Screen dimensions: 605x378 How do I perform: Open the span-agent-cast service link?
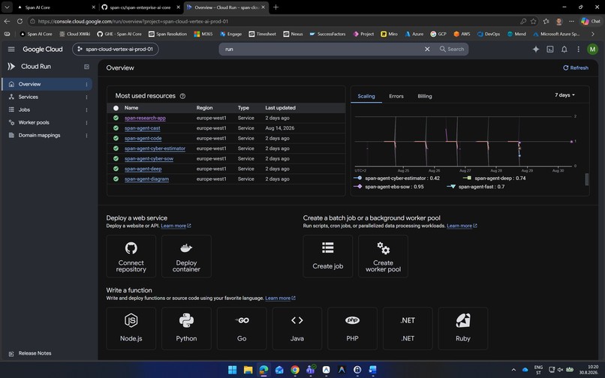pyautogui.click(x=143, y=128)
